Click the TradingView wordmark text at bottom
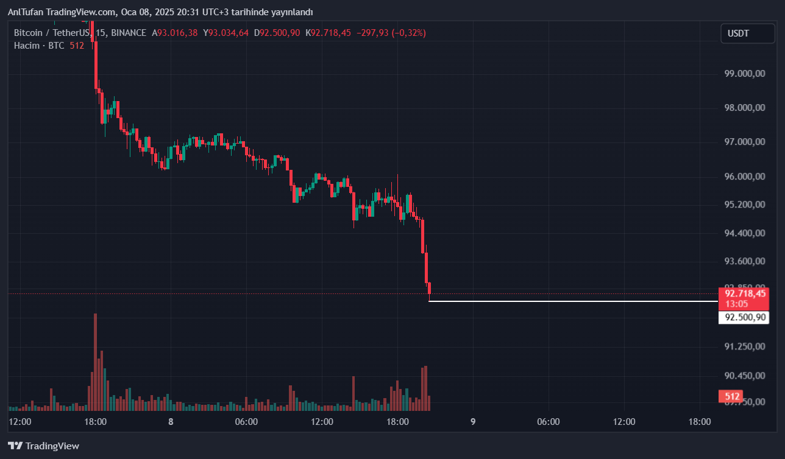Viewport: 785px width, 459px height. (x=52, y=446)
